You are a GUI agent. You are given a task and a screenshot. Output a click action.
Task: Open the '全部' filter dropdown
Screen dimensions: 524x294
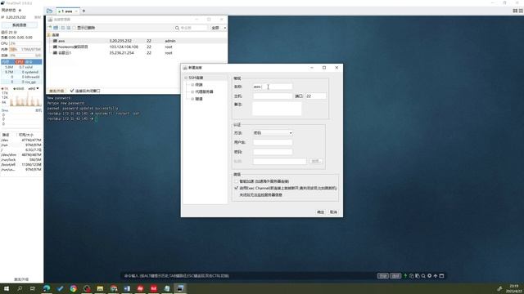point(219,28)
